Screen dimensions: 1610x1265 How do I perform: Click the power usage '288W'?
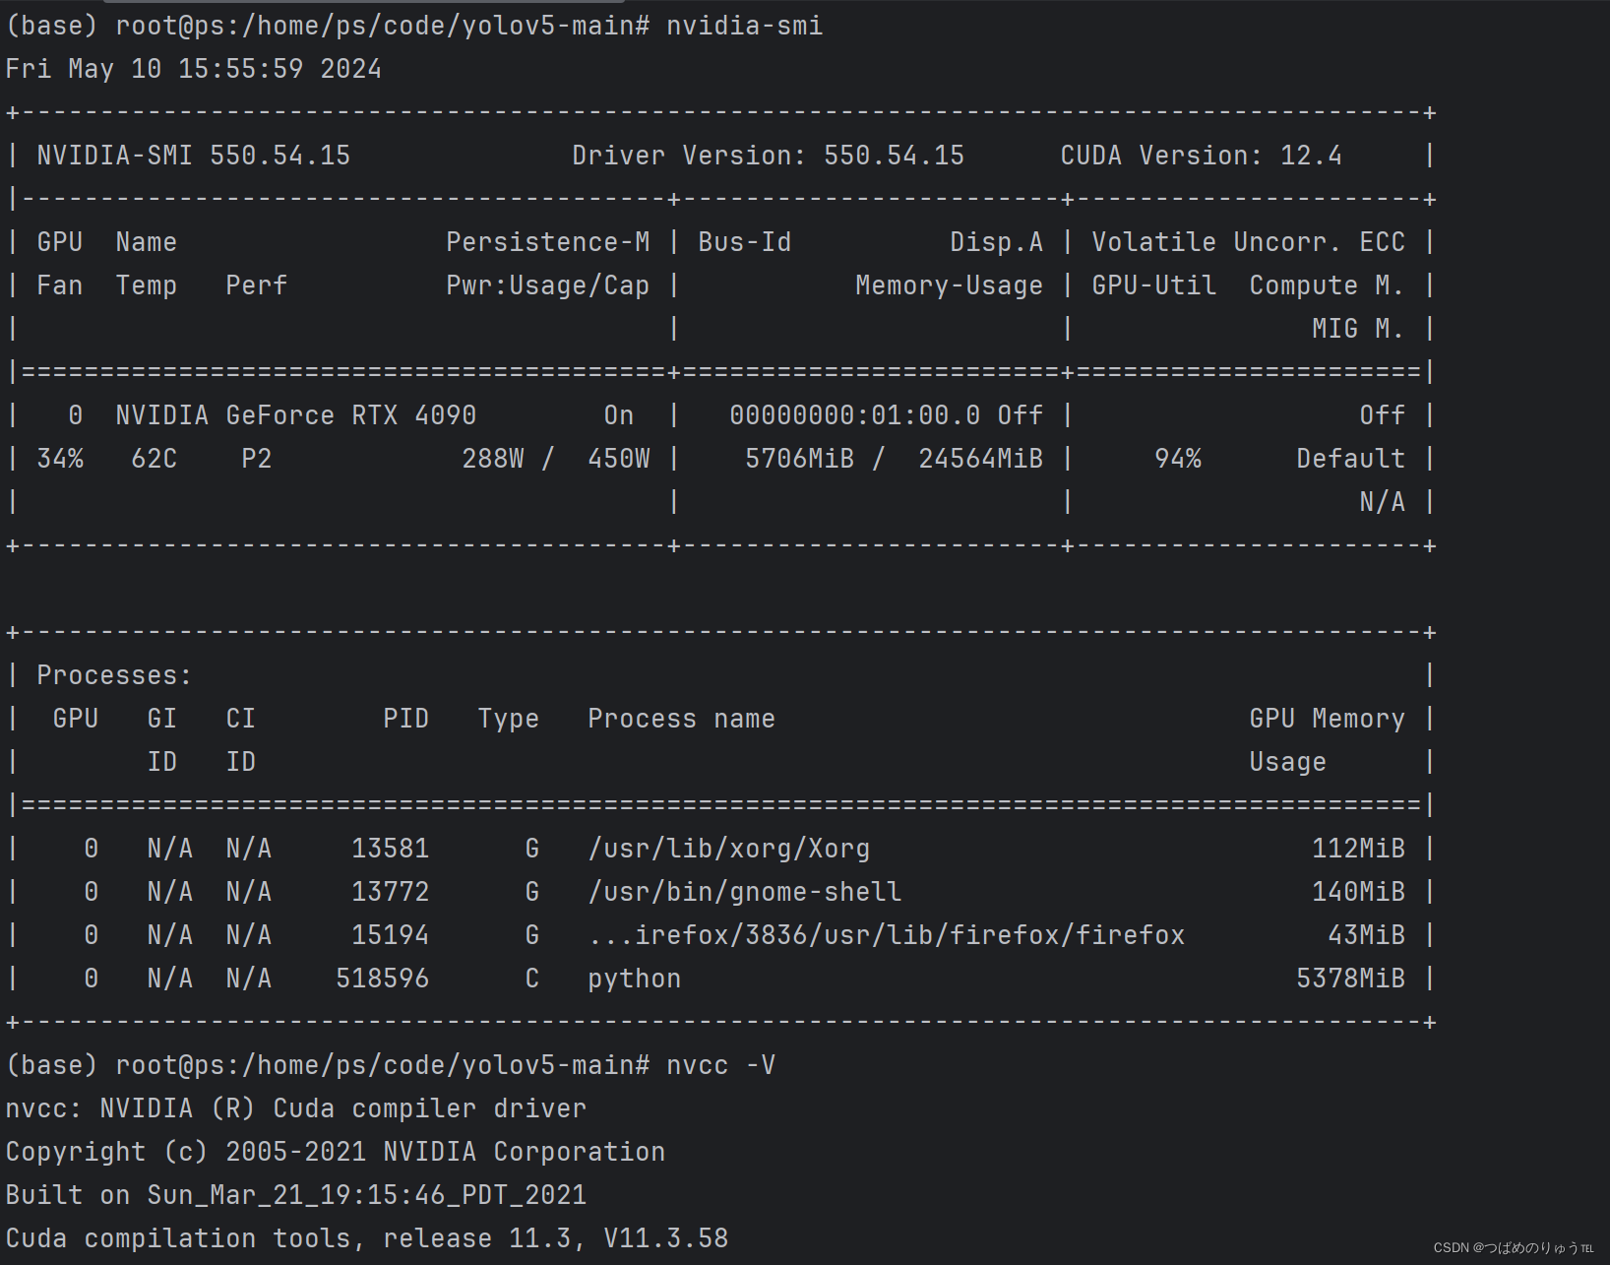click(x=493, y=459)
